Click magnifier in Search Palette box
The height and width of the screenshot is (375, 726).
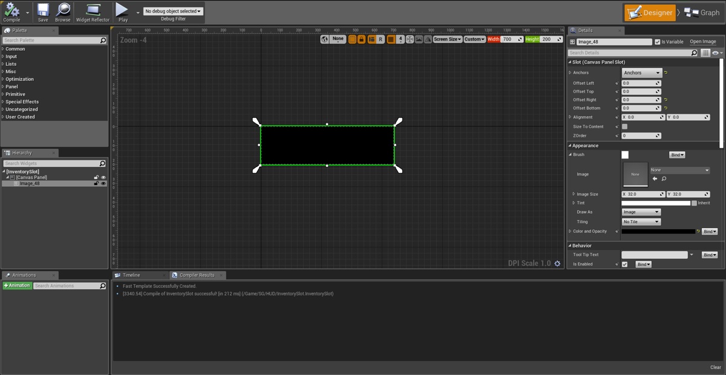(103, 41)
